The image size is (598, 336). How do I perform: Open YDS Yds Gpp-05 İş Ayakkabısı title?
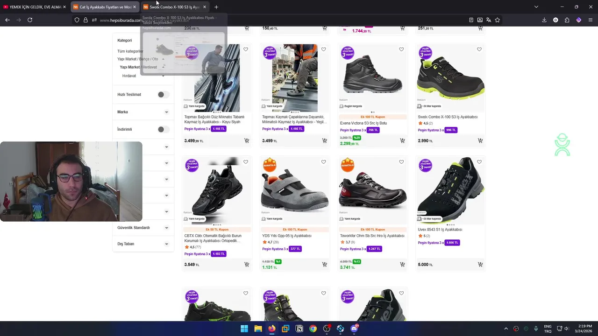click(x=287, y=236)
